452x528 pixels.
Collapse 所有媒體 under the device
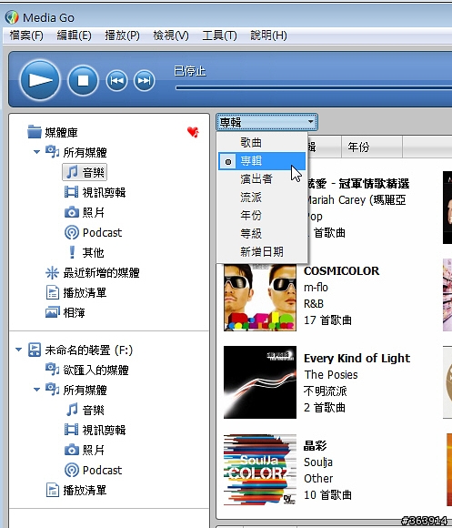pyautogui.click(x=36, y=390)
